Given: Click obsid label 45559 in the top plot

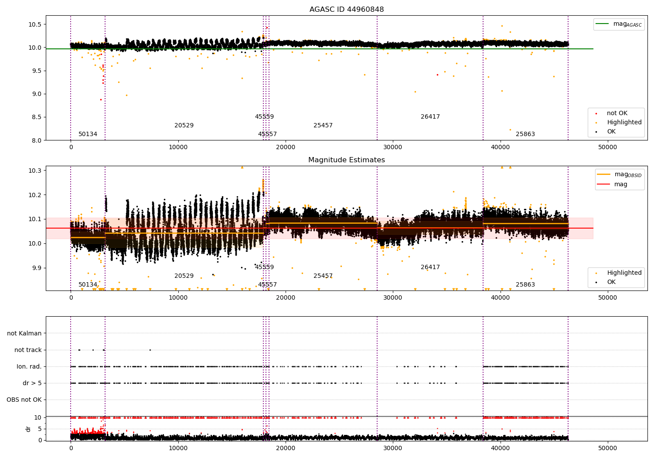Looking at the screenshot, I should tap(265, 117).
